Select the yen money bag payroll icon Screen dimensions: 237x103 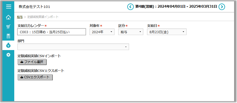tap(8, 45)
